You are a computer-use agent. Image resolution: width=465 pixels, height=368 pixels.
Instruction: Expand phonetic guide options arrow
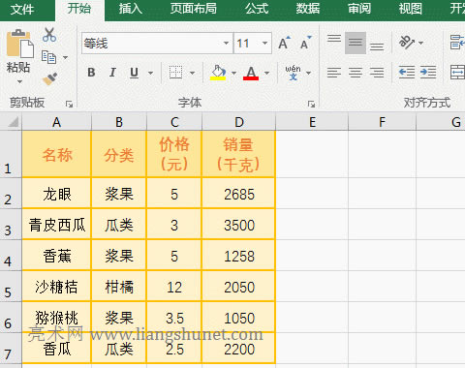pyautogui.click(x=308, y=73)
